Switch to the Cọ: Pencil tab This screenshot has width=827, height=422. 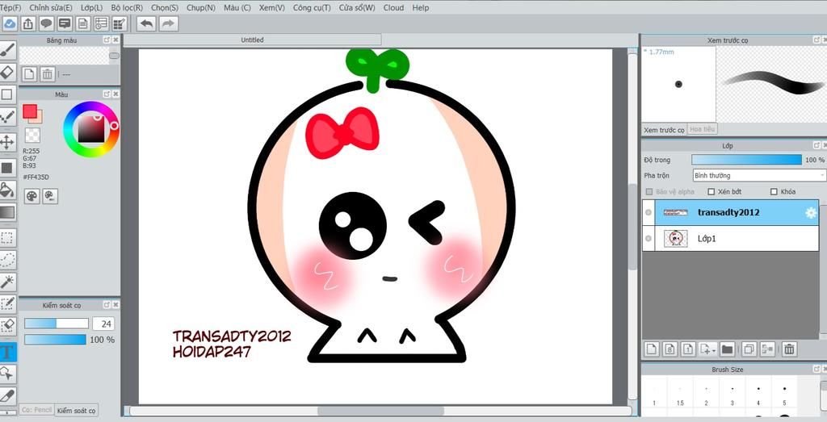tap(36, 410)
